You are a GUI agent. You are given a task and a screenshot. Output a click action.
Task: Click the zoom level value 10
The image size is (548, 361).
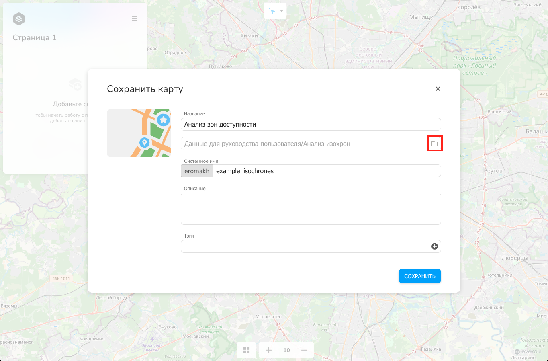pyautogui.click(x=286, y=350)
